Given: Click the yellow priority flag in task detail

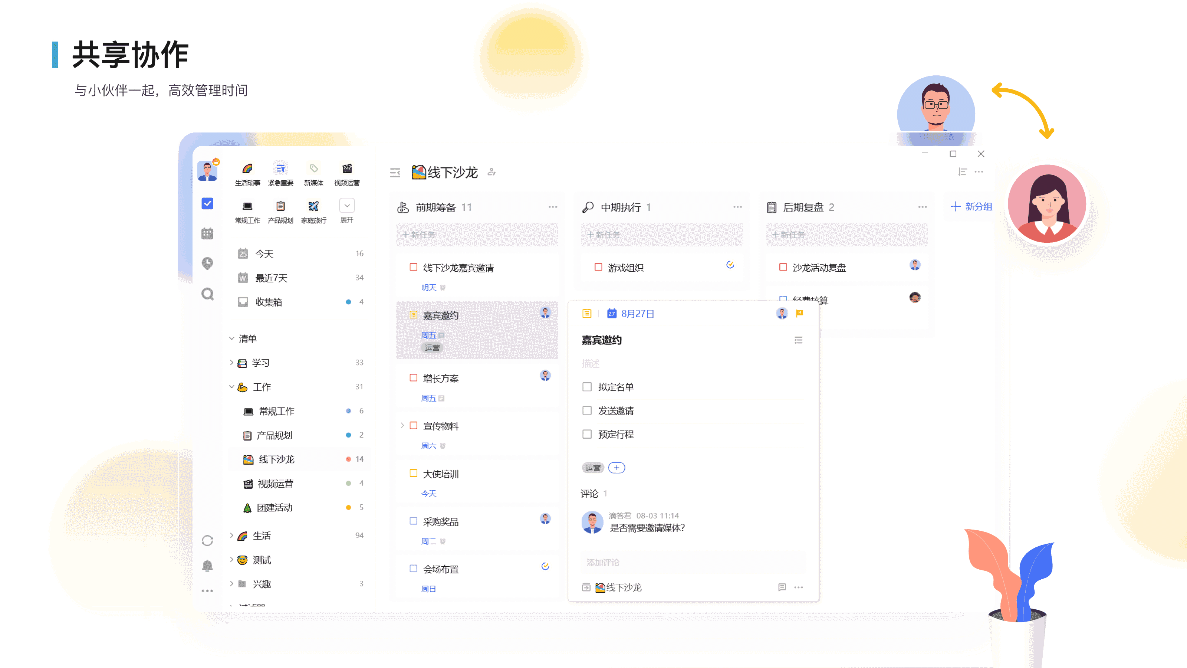Looking at the screenshot, I should (799, 314).
